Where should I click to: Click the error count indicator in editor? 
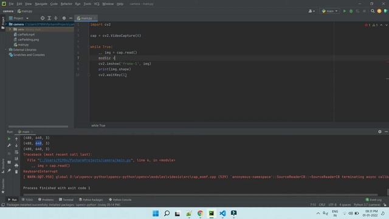367,25
